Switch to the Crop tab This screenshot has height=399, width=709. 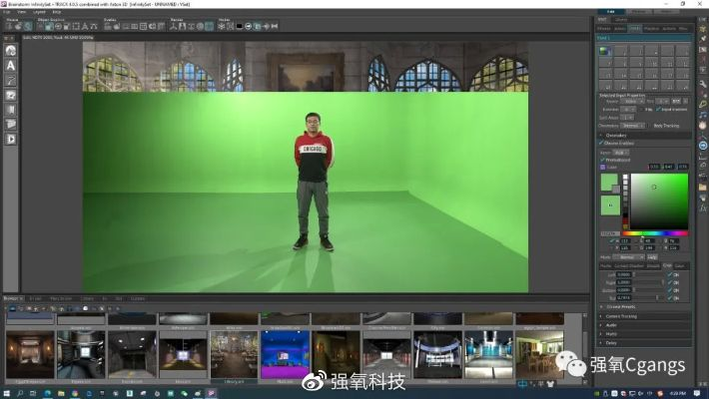click(x=667, y=265)
